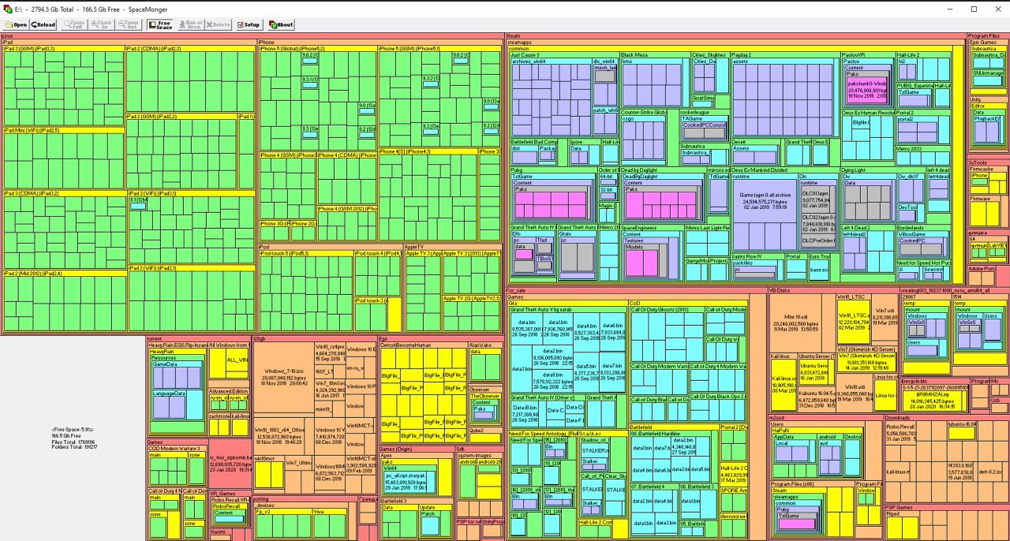Viewport: 1010px width, 541px height.
Task: Open the Setup settings dialog
Action: [249, 24]
